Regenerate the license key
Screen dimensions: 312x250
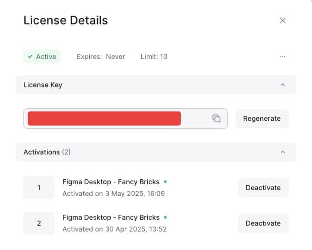(x=262, y=118)
